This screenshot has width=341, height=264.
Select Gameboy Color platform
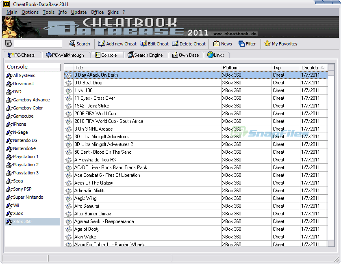(33, 108)
